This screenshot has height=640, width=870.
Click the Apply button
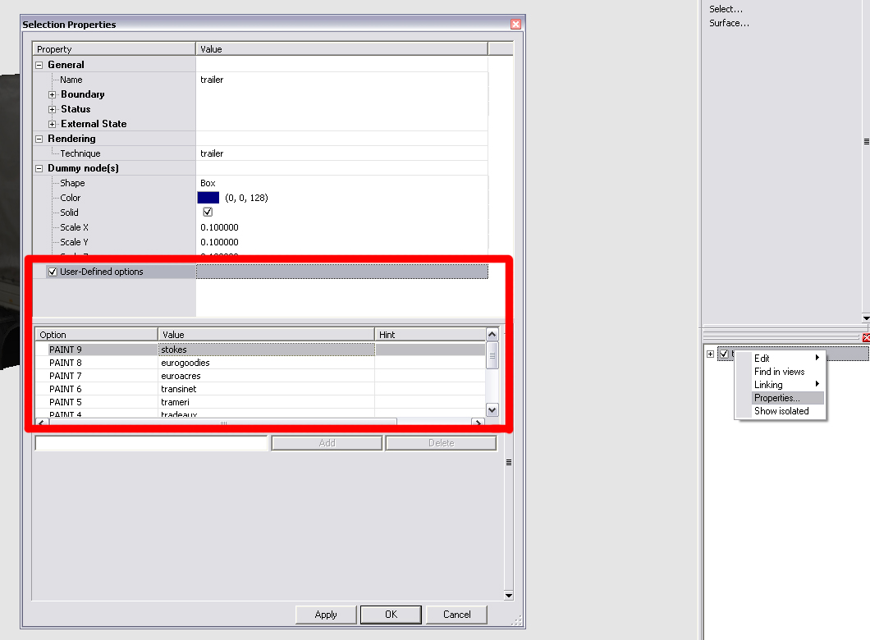coord(326,615)
